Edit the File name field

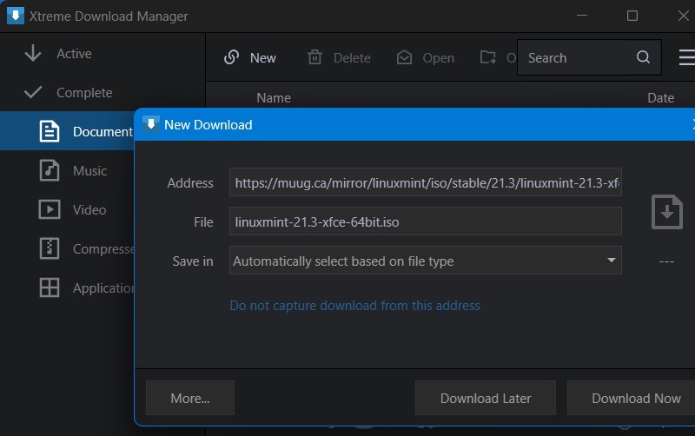pyautogui.click(x=426, y=221)
